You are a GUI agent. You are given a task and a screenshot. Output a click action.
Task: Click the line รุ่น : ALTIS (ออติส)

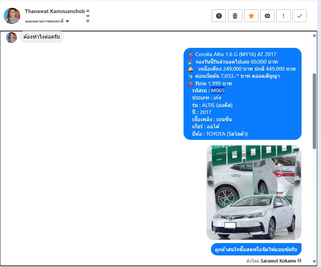pos(212,105)
